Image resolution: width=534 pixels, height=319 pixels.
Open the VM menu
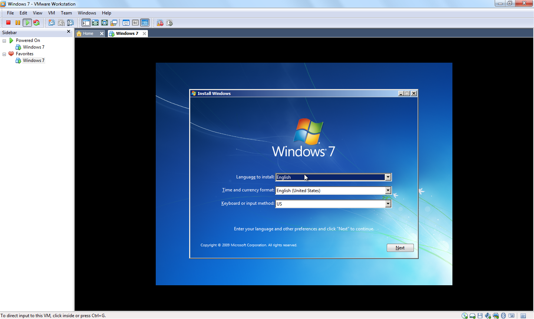[51, 13]
